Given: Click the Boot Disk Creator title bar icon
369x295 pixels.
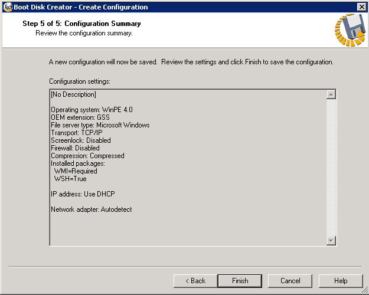Looking at the screenshot, I should [x=8, y=7].
